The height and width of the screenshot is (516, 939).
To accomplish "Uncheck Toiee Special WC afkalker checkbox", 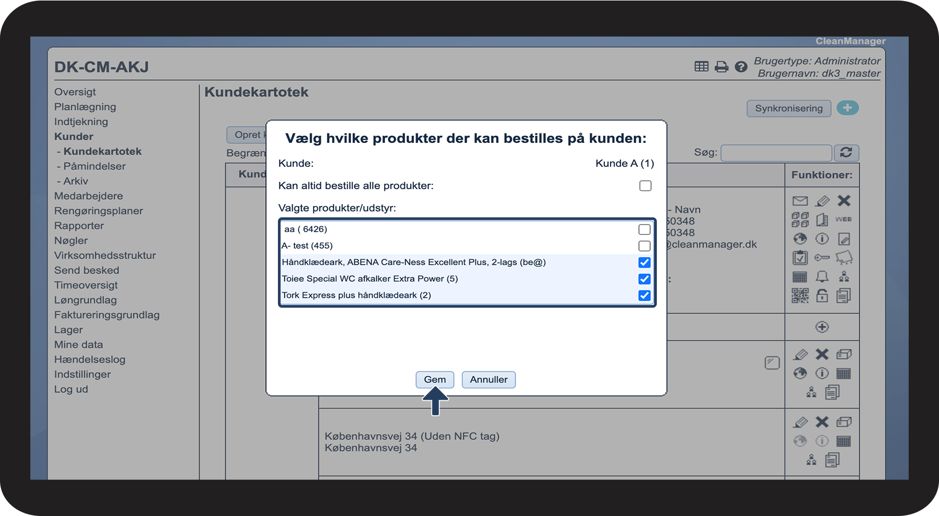I will pyautogui.click(x=644, y=278).
